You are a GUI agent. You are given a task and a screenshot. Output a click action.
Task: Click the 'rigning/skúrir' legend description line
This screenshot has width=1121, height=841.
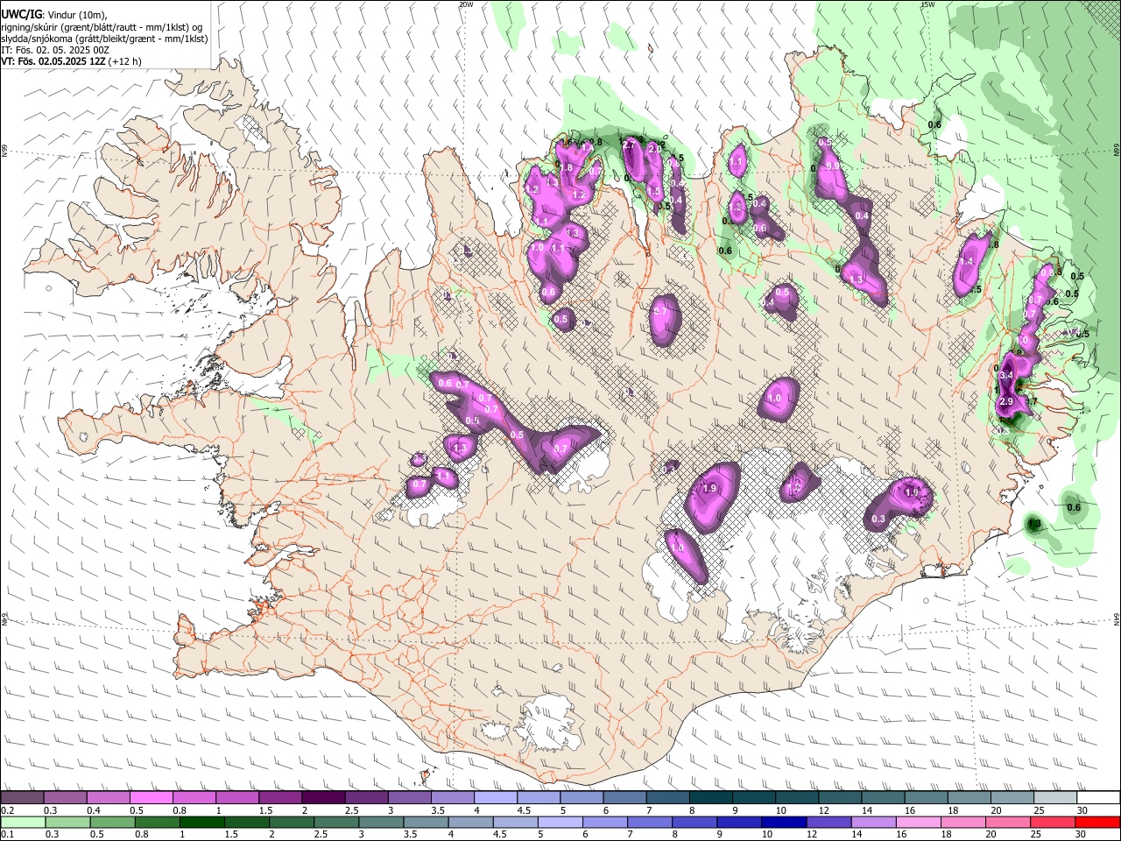pyautogui.click(x=103, y=27)
